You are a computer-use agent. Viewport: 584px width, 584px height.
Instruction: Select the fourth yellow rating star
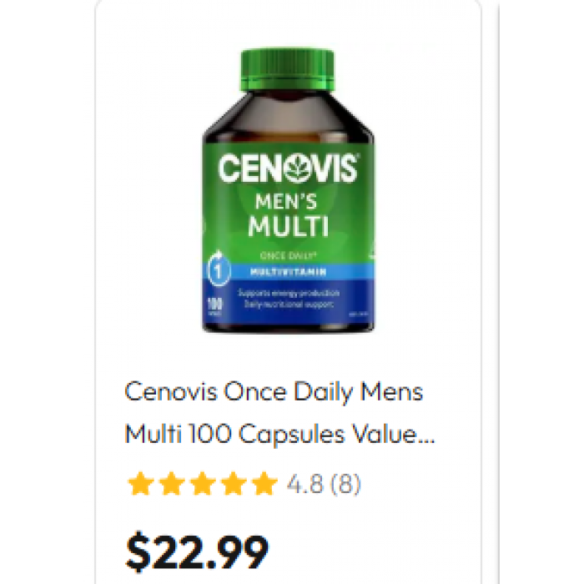click(234, 484)
